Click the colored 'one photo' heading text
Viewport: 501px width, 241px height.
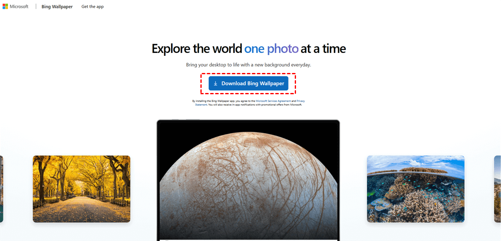[271, 49]
